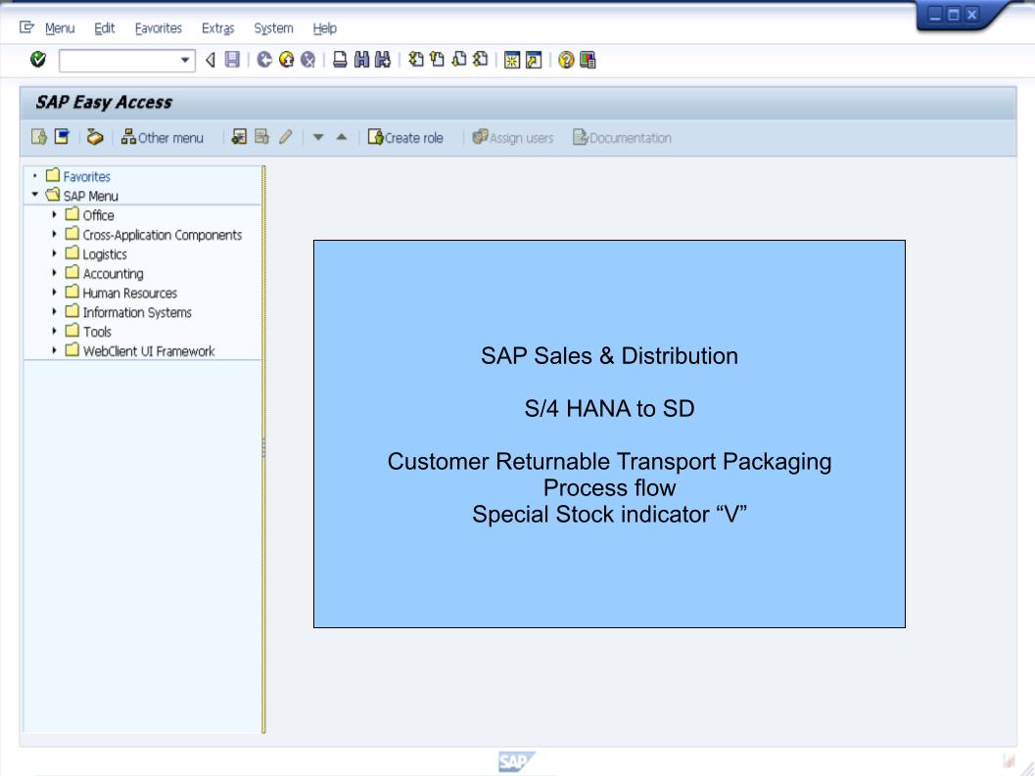Open the Extras menu
The image size is (1035, 776).
click(x=217, y=28)
